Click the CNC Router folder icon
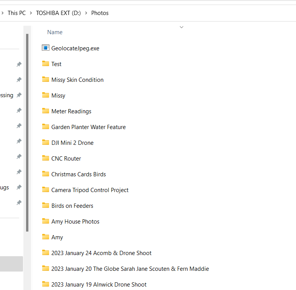Viewport: 296px width, 290px height. pos(46,158)
